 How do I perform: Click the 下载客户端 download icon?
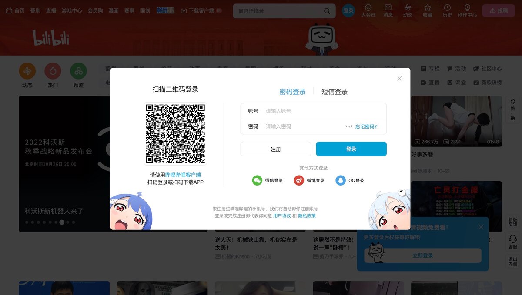[x=184, y=10]
